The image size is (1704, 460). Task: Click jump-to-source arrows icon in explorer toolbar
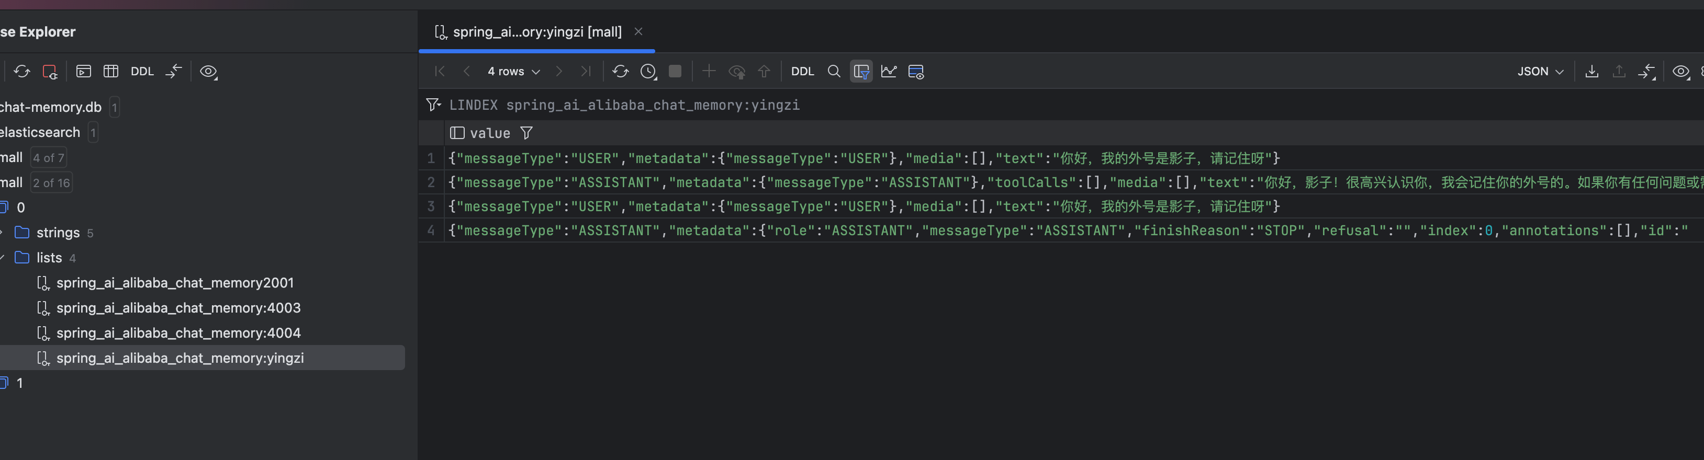[173, 72]
